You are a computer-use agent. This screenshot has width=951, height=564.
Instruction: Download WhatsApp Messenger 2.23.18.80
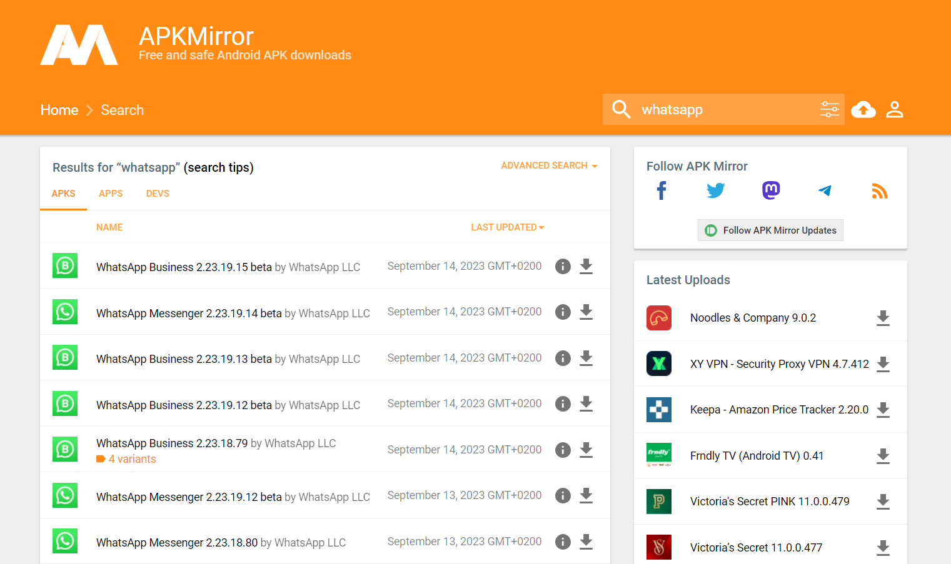coord(586,542)
